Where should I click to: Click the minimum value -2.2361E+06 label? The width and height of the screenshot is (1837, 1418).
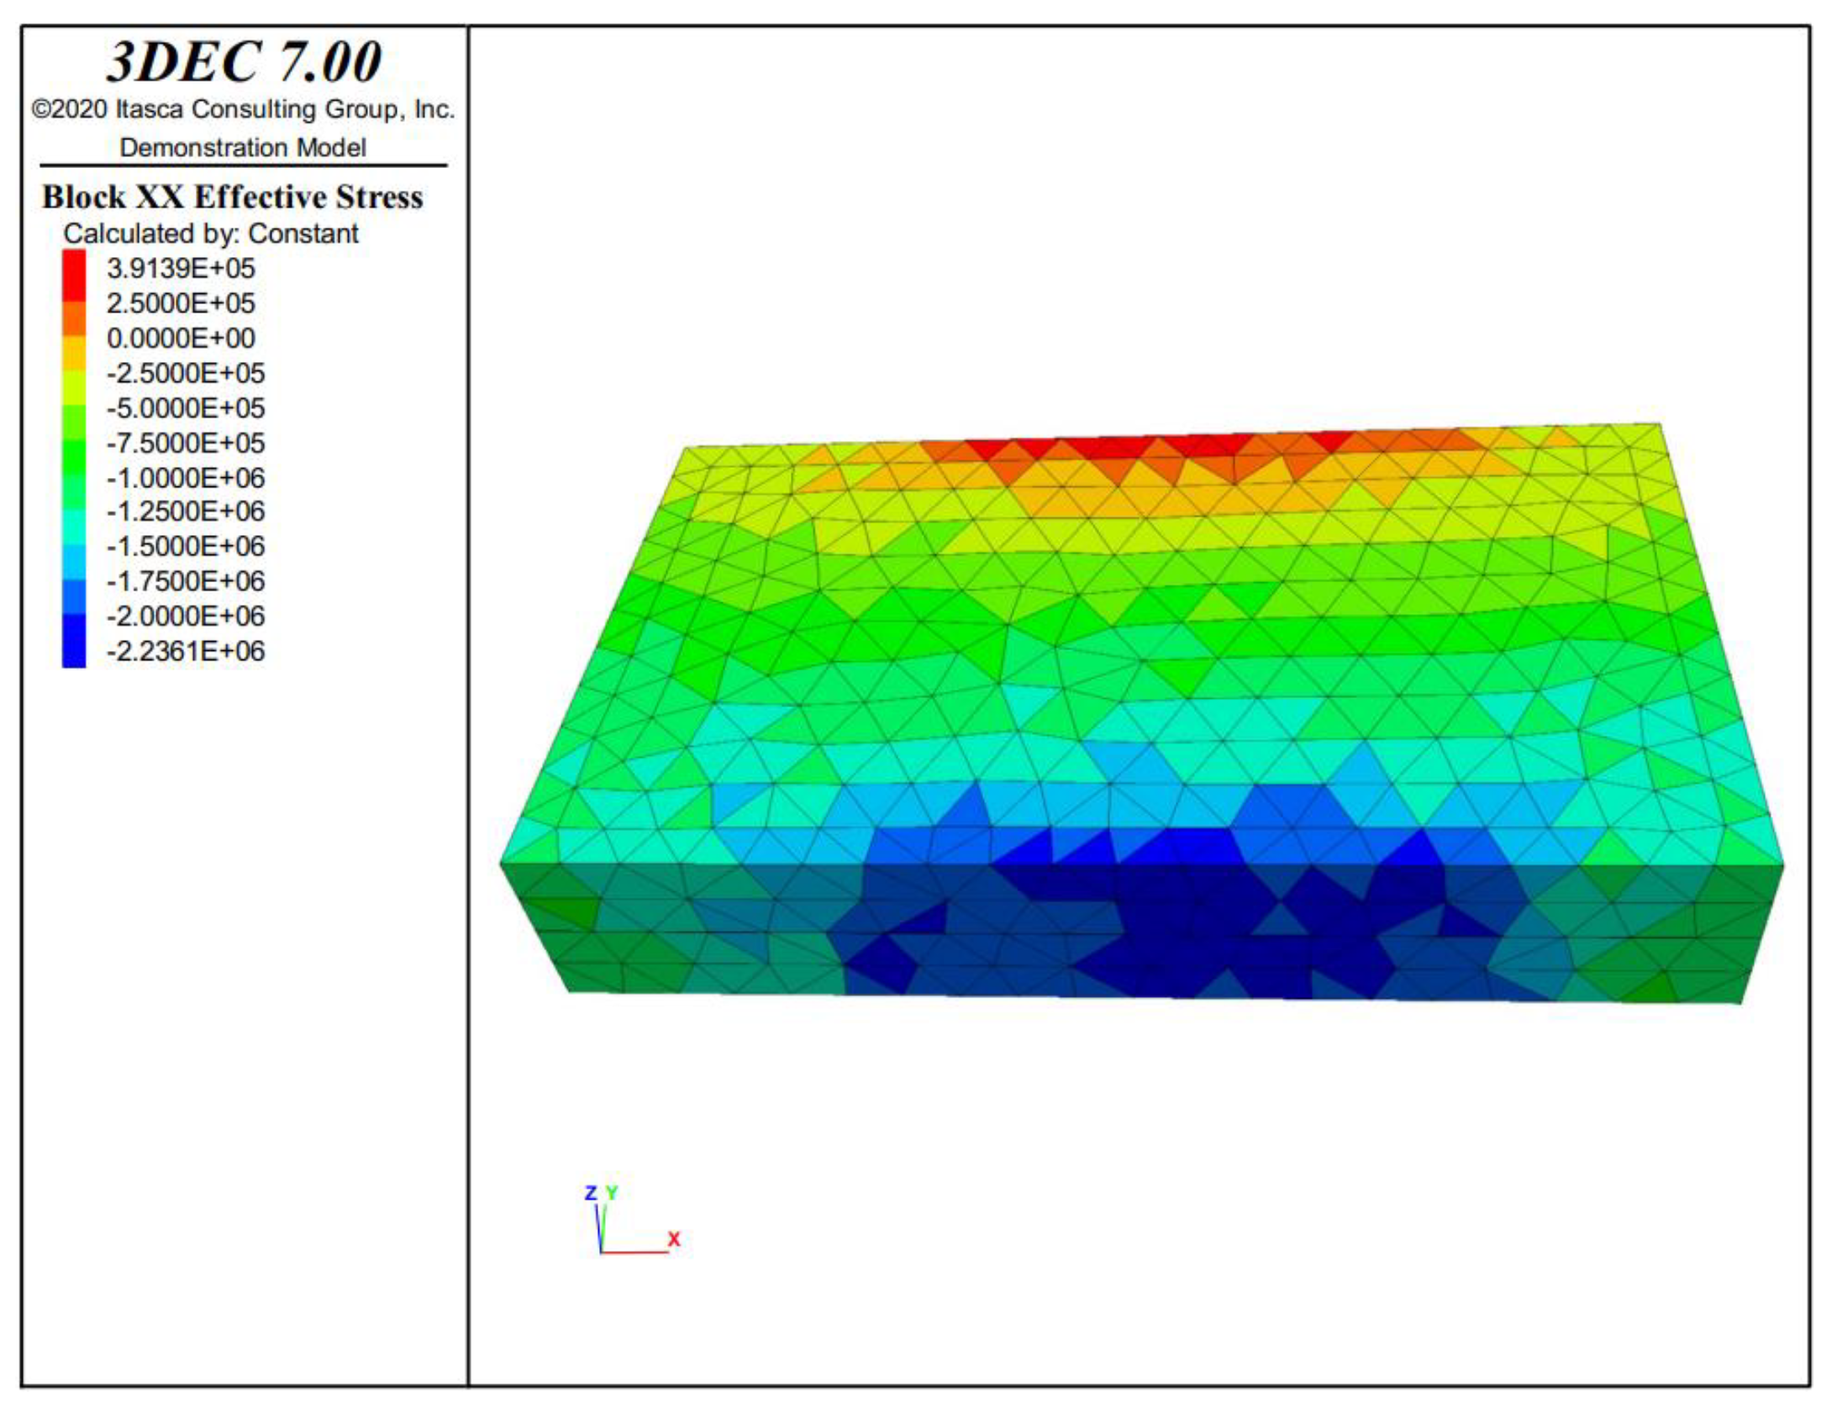pyautogui.click(x=186, y=650)
